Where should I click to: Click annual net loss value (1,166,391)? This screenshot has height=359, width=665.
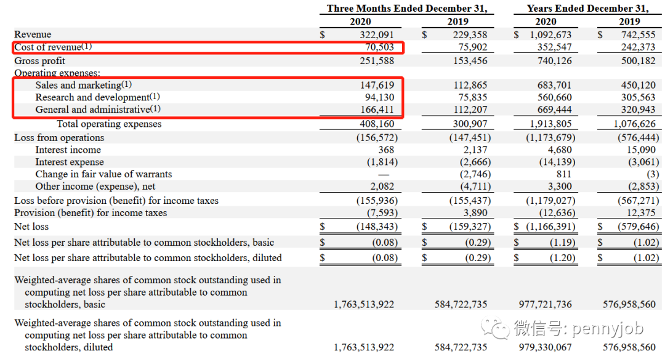[x=550, y=227]
